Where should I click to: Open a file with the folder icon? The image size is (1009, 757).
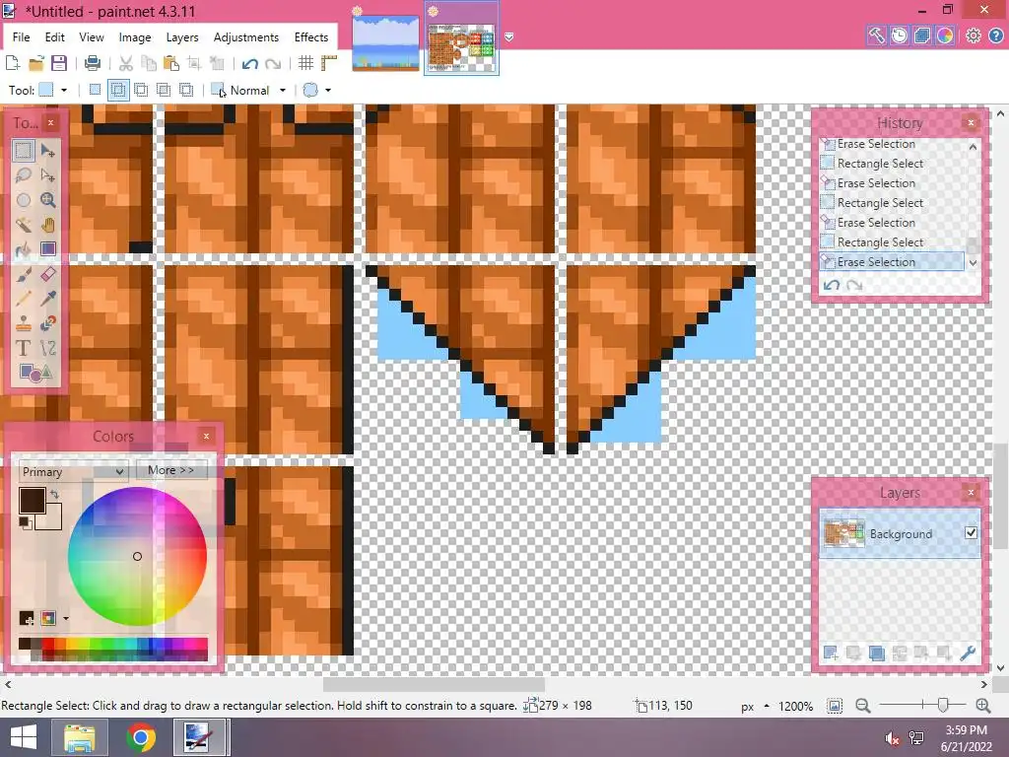(36, 63)
